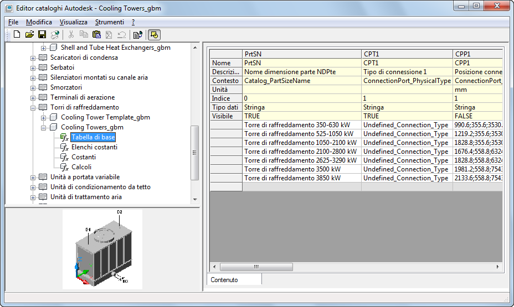Click the Save floppy disk icon
Screen dimensions: 514x307
pyautogui.click(x=42, y=34)
